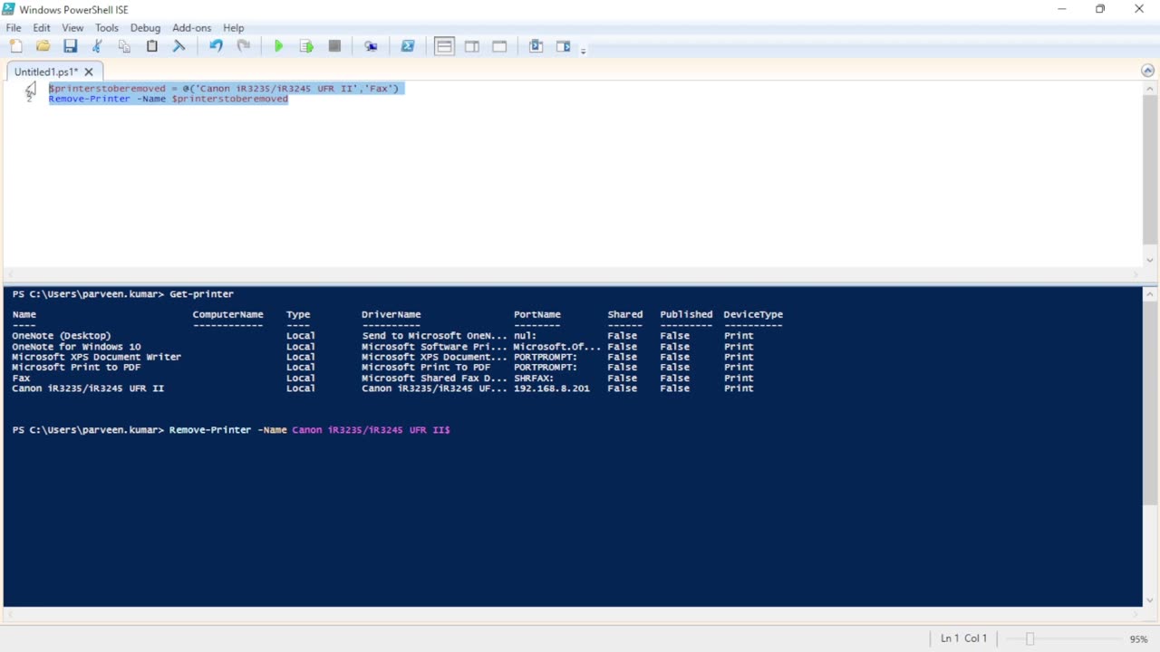Open the Tools menu
This screenshot has height=652, width=1160.
tap(107, 28)
